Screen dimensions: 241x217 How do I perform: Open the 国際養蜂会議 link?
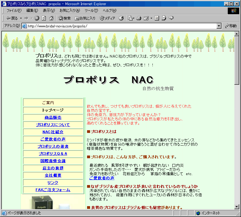(53, 161)
